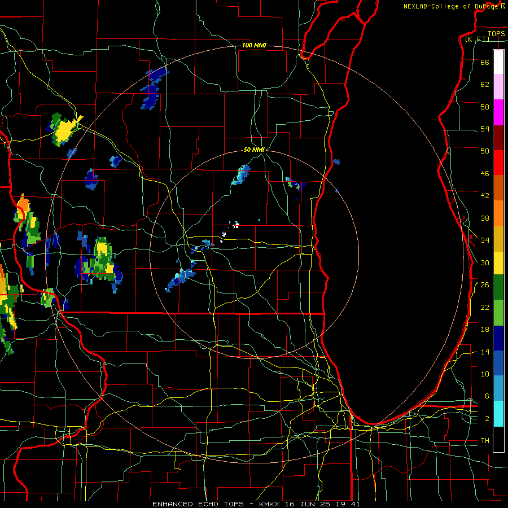508x508 pixels.
Task: Click the 100 NMI range ring label
Action: tap(254, 45)
